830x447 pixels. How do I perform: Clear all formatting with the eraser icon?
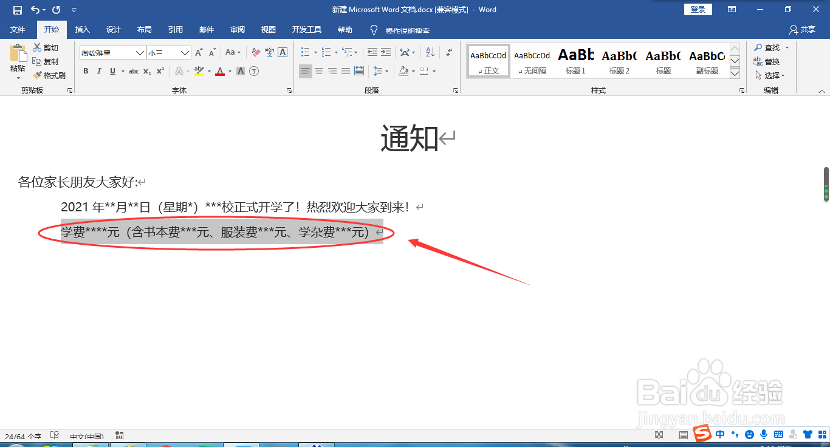point(256,53)
